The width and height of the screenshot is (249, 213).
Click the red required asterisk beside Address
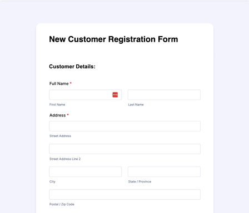pos(68,115)
